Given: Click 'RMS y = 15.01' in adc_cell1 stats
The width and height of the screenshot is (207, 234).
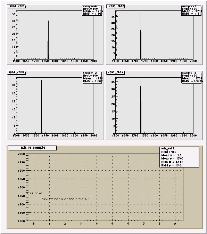Looking at the screenshot, I should pos(172,165).
